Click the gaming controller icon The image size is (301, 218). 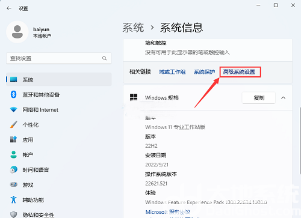14,184
